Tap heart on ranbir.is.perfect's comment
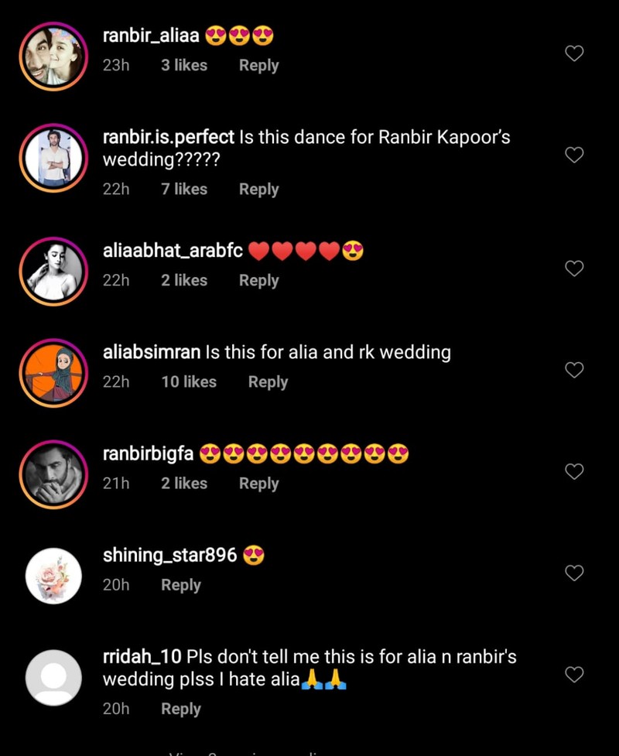The width and height of the screenshot is (619, 756). (x=574, y=155)
